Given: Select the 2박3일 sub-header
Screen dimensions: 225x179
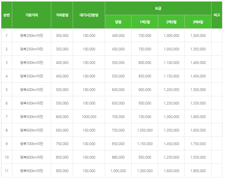Looking at the screenshot, I should tap(171, 22).
